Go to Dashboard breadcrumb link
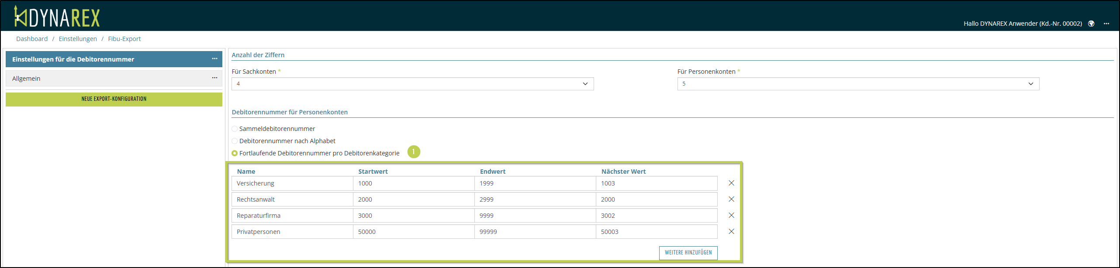Viewport: 1120px width, 268px height. 32,39
